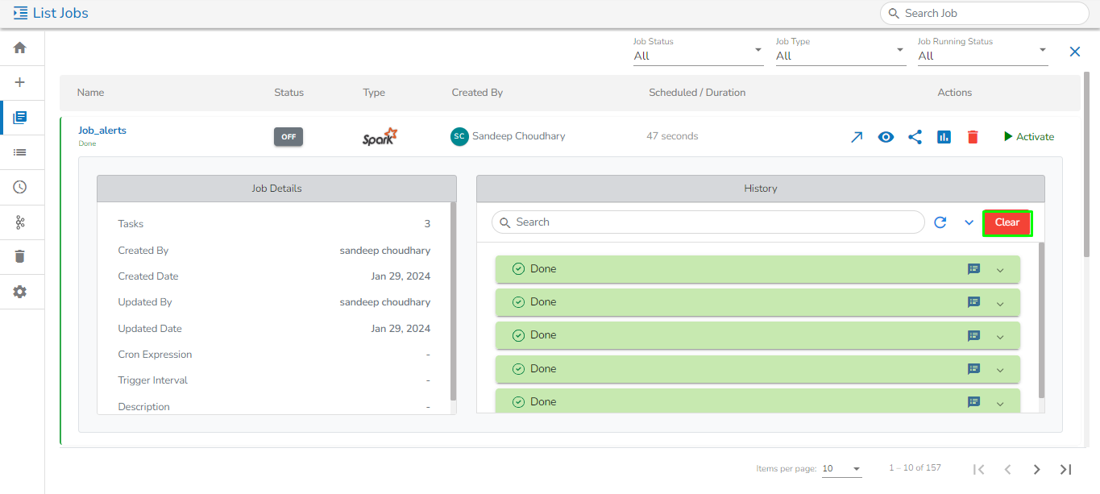
Task: Open the settings gear in sidebar
Action: pos(20,292)
